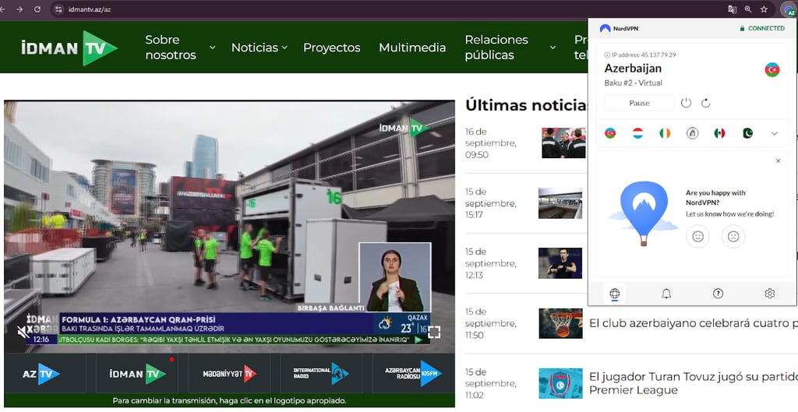Open the Sobre nosotros menu item
798x412 pixels.
171,48
